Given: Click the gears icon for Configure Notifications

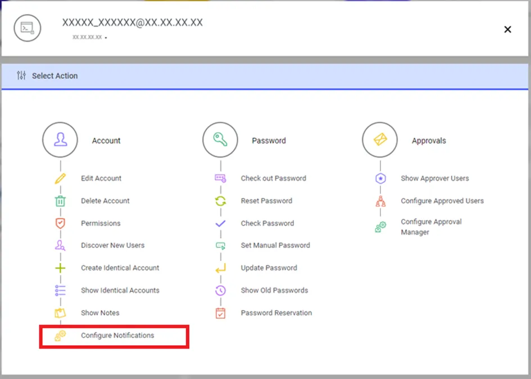Looking at the screenshot, I should point(60,336).
